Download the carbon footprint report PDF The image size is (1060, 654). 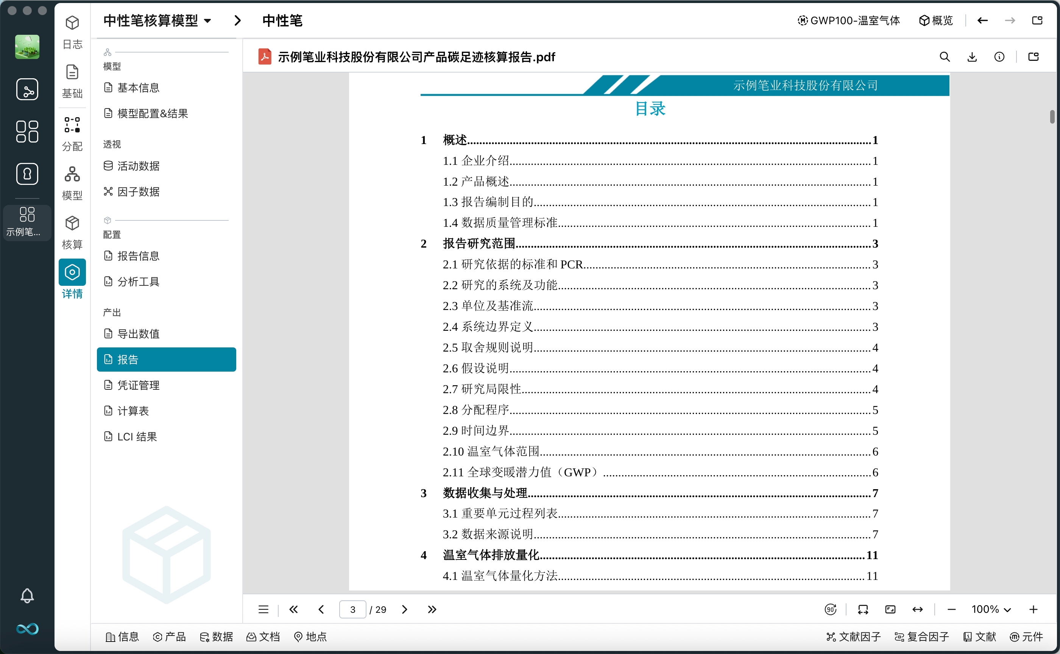pos(973,57)
